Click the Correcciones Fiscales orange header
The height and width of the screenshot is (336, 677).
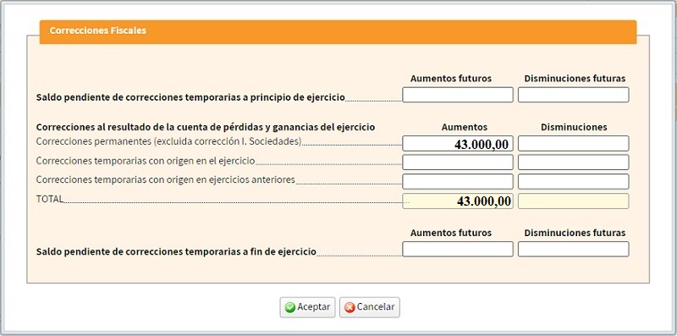click(338, 31)
